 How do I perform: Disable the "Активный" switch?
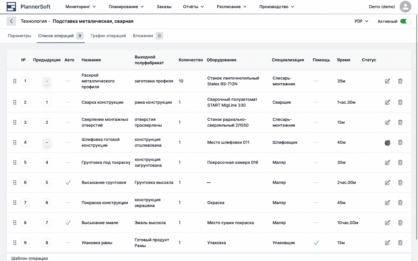(x=406, y=21)
